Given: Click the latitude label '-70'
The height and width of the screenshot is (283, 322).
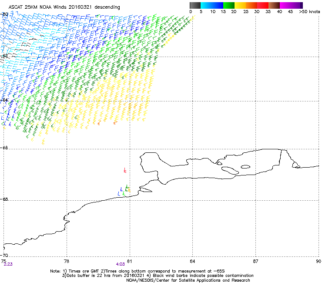Looking at the screenshot, I should (4, 256).
